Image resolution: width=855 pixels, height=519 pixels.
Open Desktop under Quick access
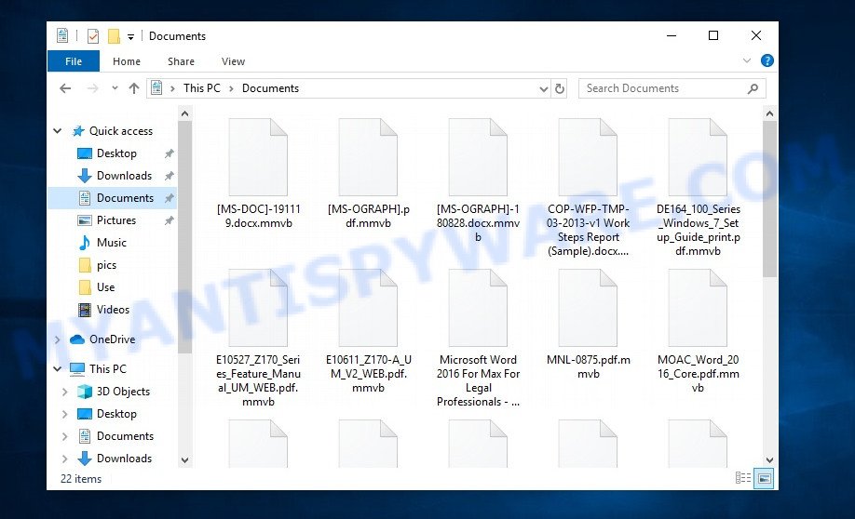[116, 153]
